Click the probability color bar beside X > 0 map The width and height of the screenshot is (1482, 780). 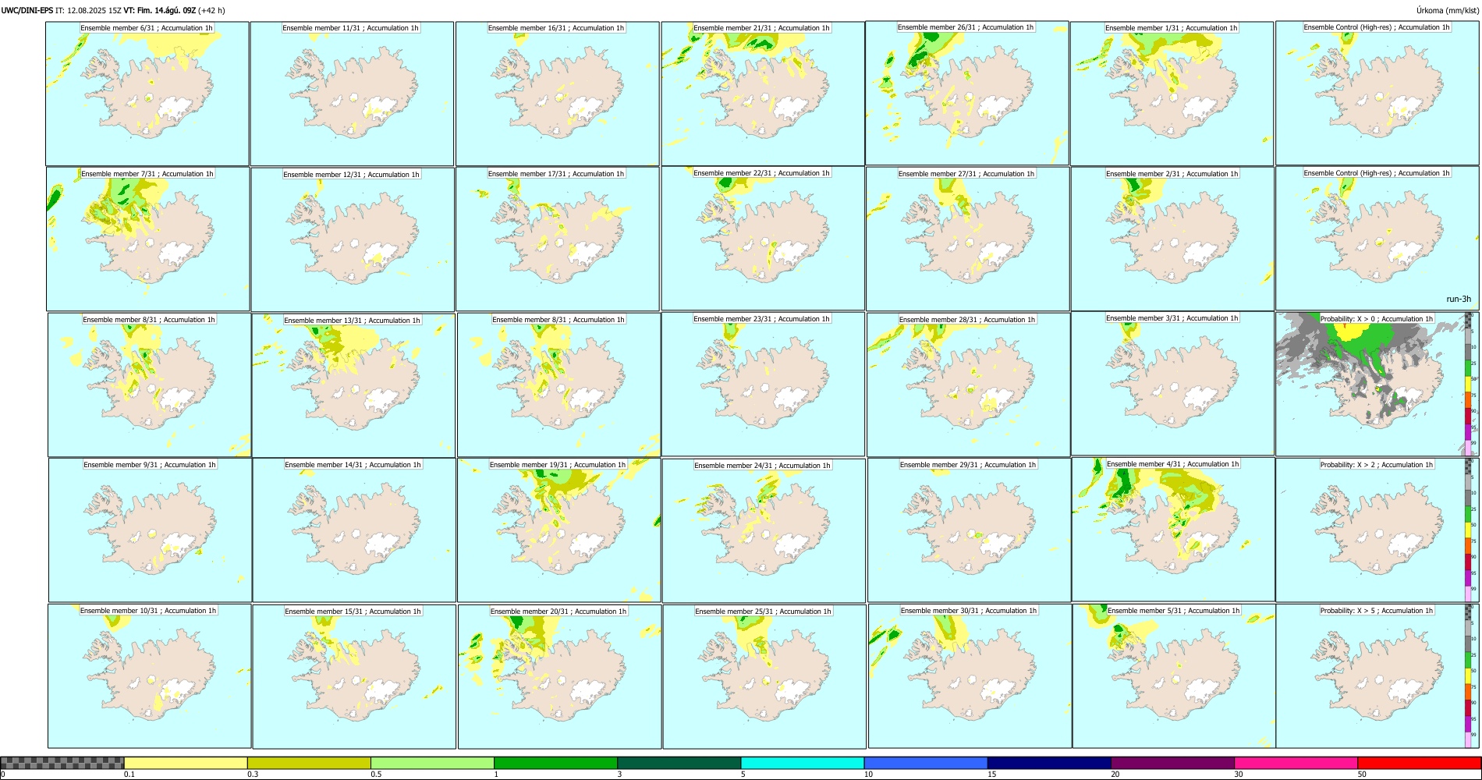[x=1468, y=385]
